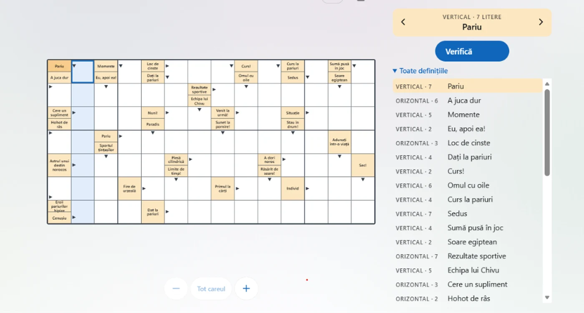
Task: Click the 'Situație' clue cell in grid
Action: [293, 113]
